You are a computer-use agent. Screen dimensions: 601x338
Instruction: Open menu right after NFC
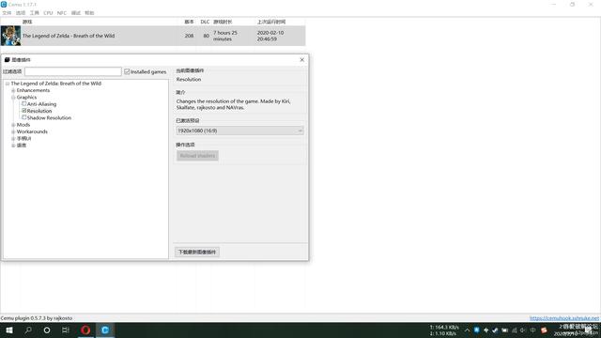click(76, 12)
